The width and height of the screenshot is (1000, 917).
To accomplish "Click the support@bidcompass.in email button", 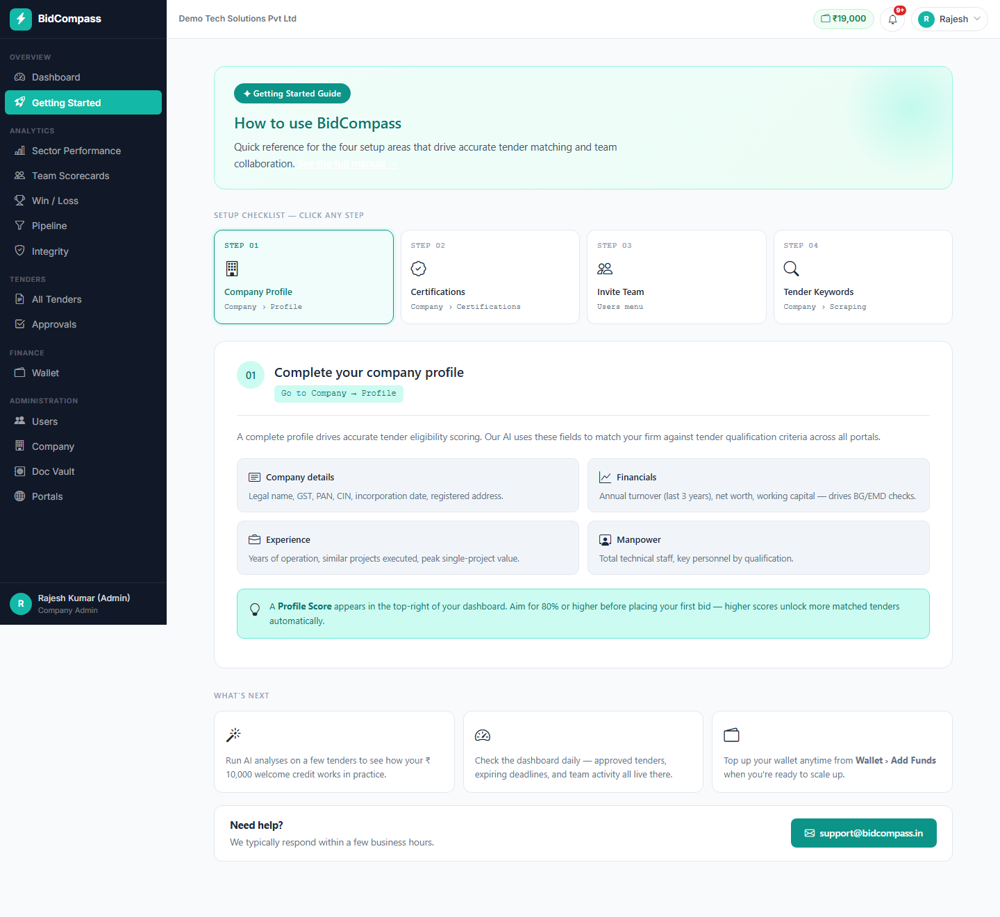I will [x=864, y=833].
